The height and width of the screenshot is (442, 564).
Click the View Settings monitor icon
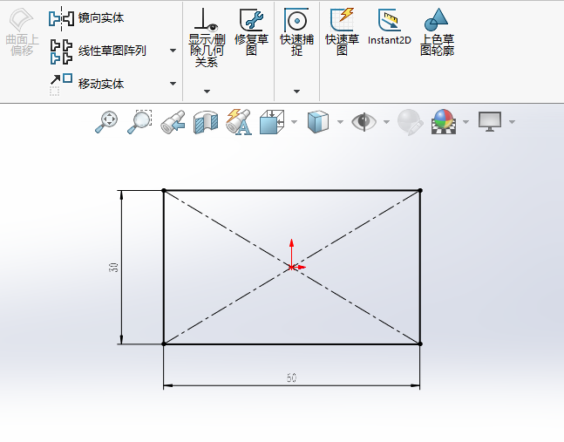(490, 121)
